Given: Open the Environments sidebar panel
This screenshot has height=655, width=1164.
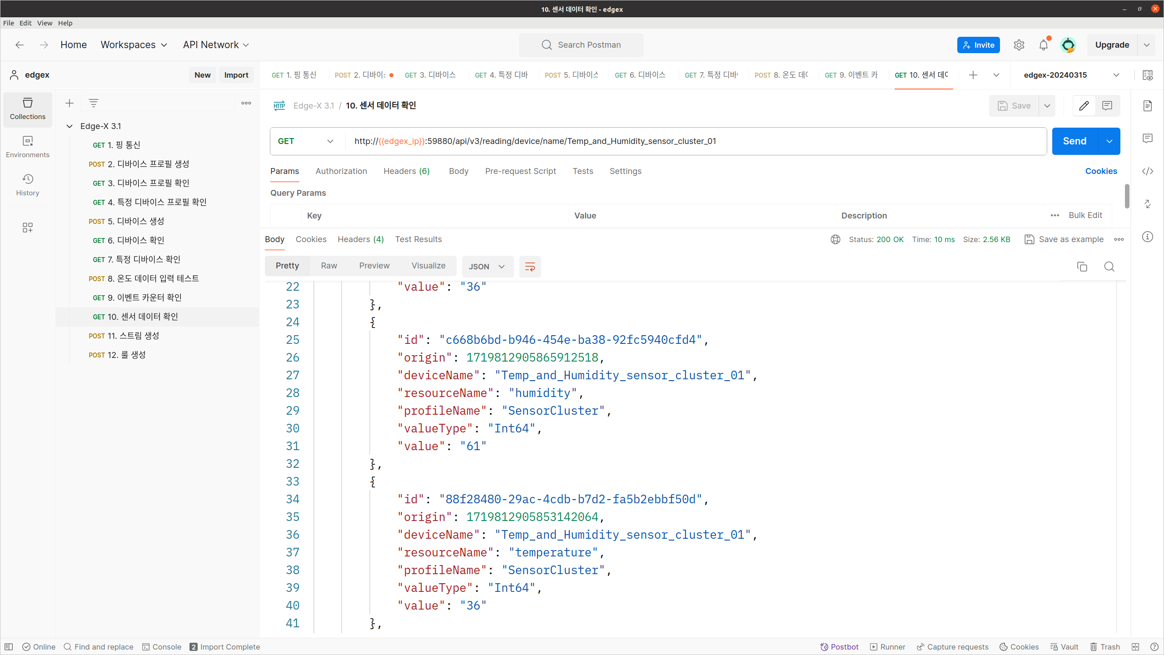Looking at the screenshot, I should [28, 147].
